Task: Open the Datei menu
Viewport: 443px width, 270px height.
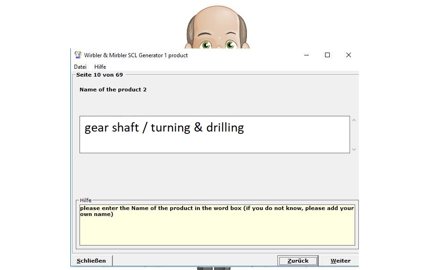Action: tap(80, 67)
